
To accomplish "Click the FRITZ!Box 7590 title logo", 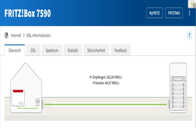I will [28, 13].
